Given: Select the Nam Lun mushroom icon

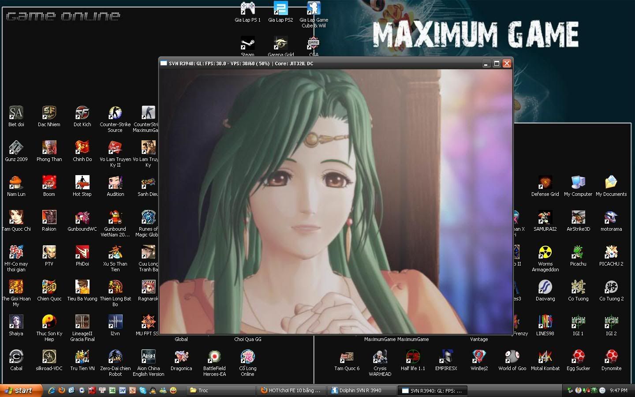Looking at the screenshot, I should (x=16, y=183).
